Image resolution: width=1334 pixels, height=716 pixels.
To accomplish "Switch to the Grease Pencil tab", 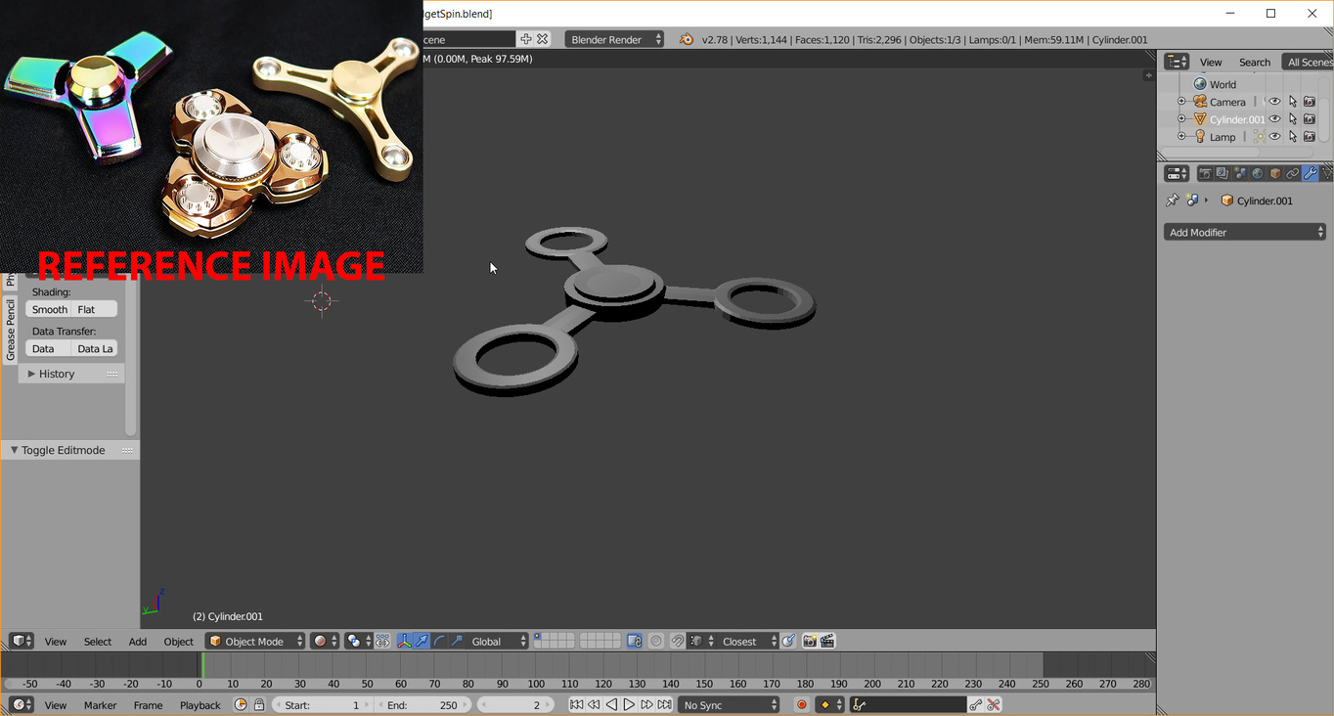I will [11, 330].
